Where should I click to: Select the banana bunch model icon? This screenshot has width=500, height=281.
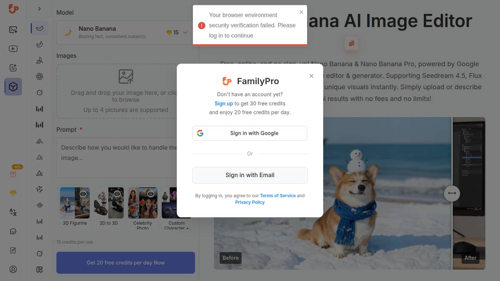[x=40, y=44]
